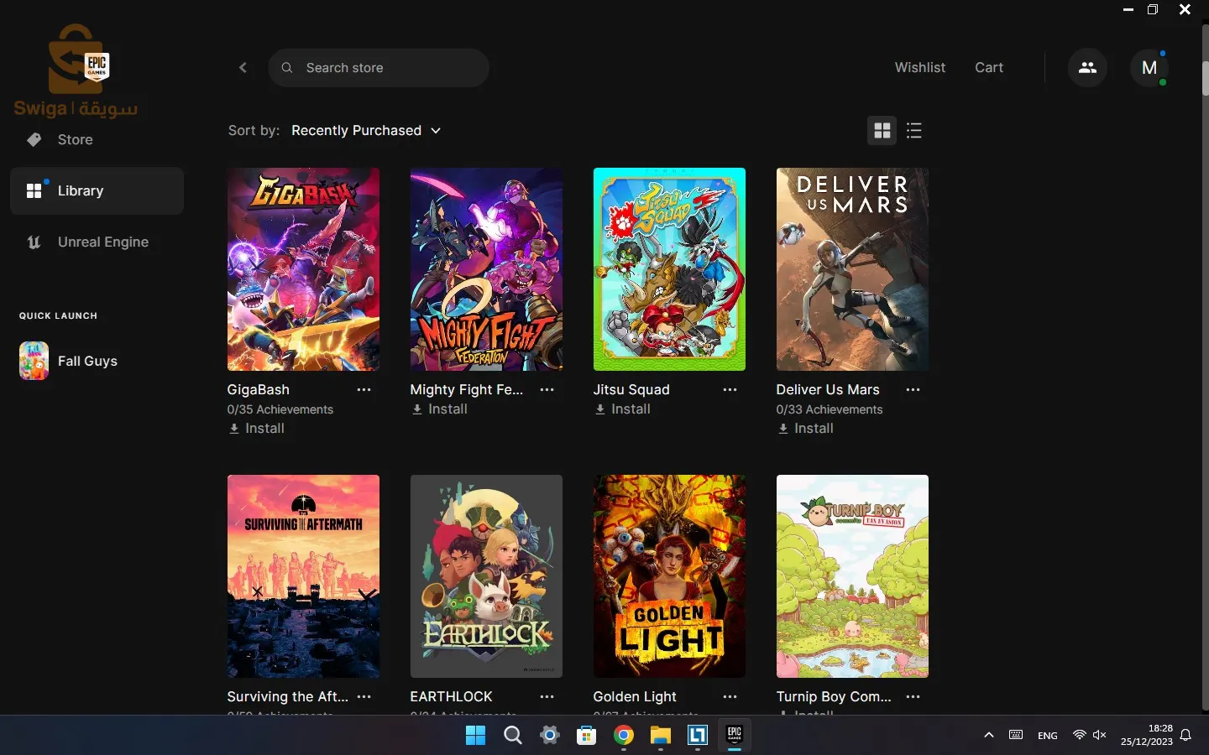Open the Epic Games Launcher taskbar icon

pyautogui.click(x=734, y=737)
